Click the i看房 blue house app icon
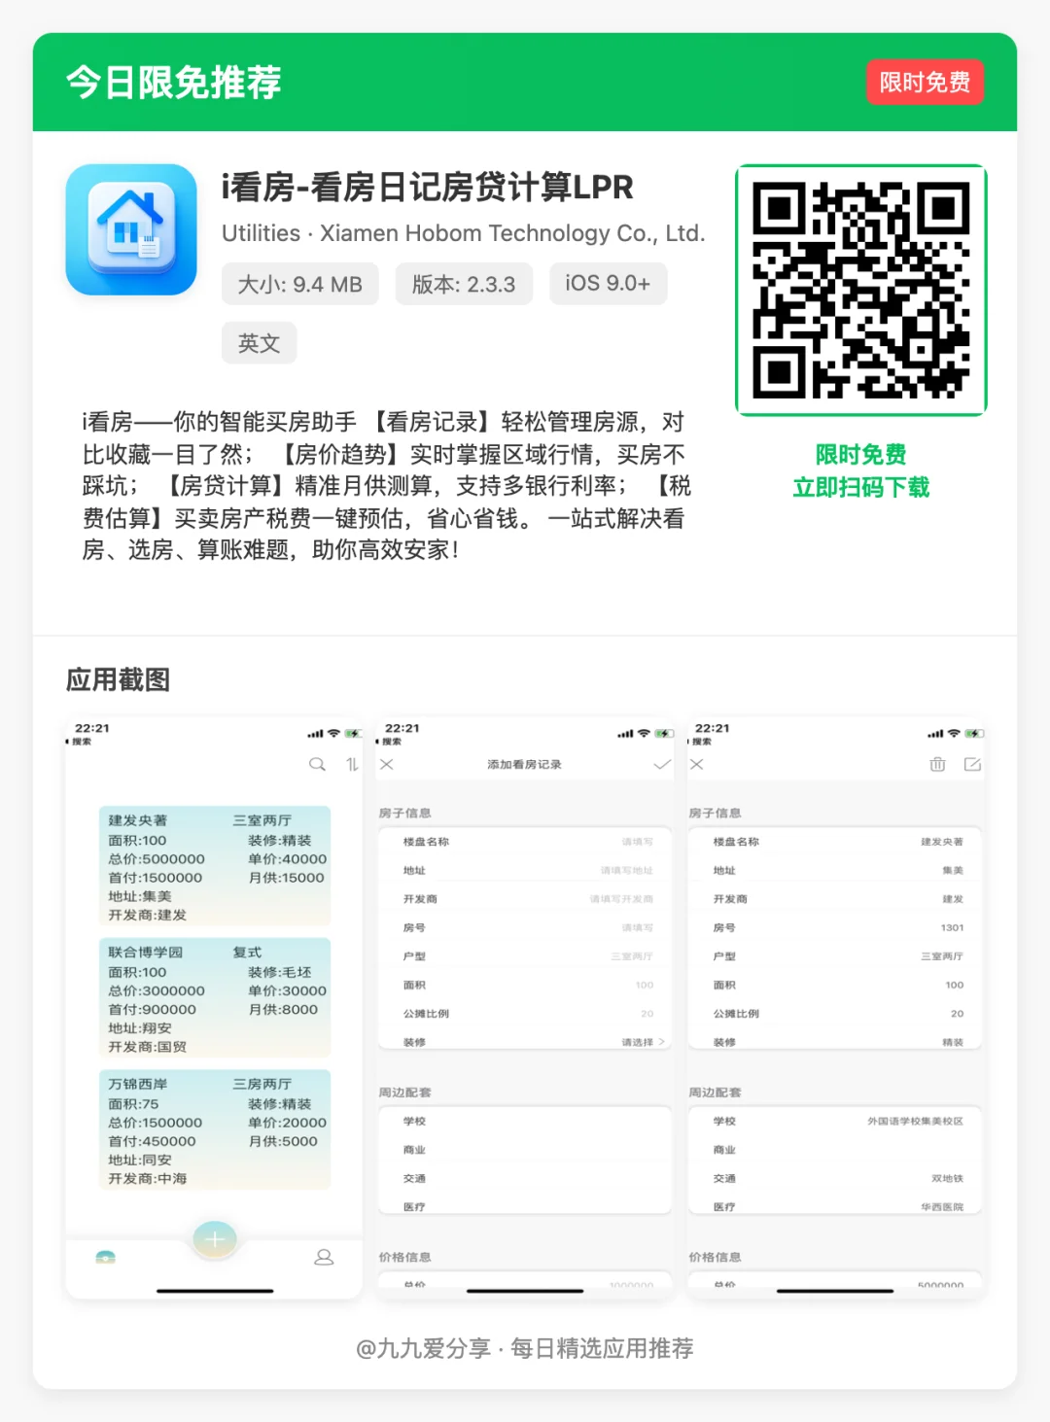1050x1422 pixels. pyautogui.click(x=132, y=230)
